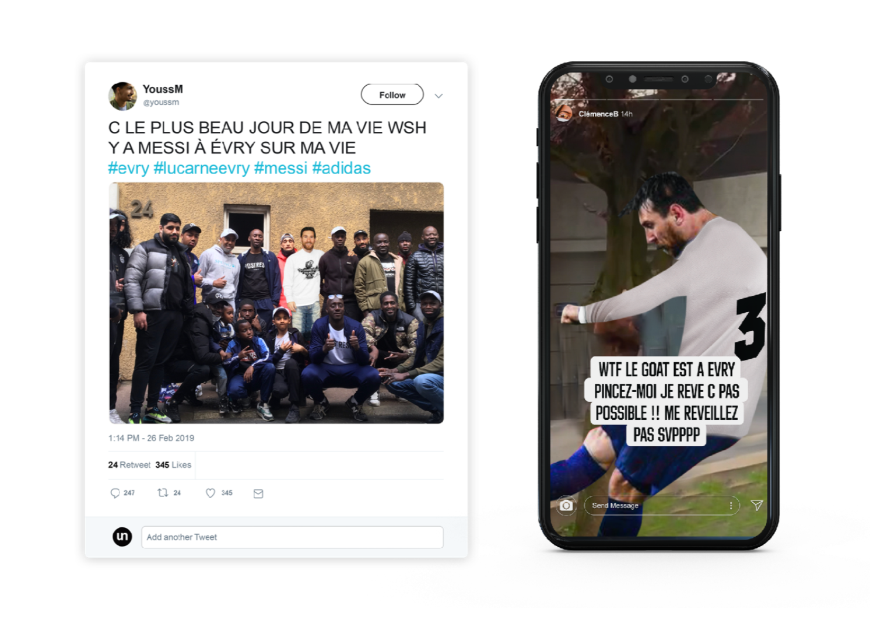Image resolution: width=870 pixels, height=623 pixels.
Task: Click the reply speech bubble icon
Action: pos(115,494)
